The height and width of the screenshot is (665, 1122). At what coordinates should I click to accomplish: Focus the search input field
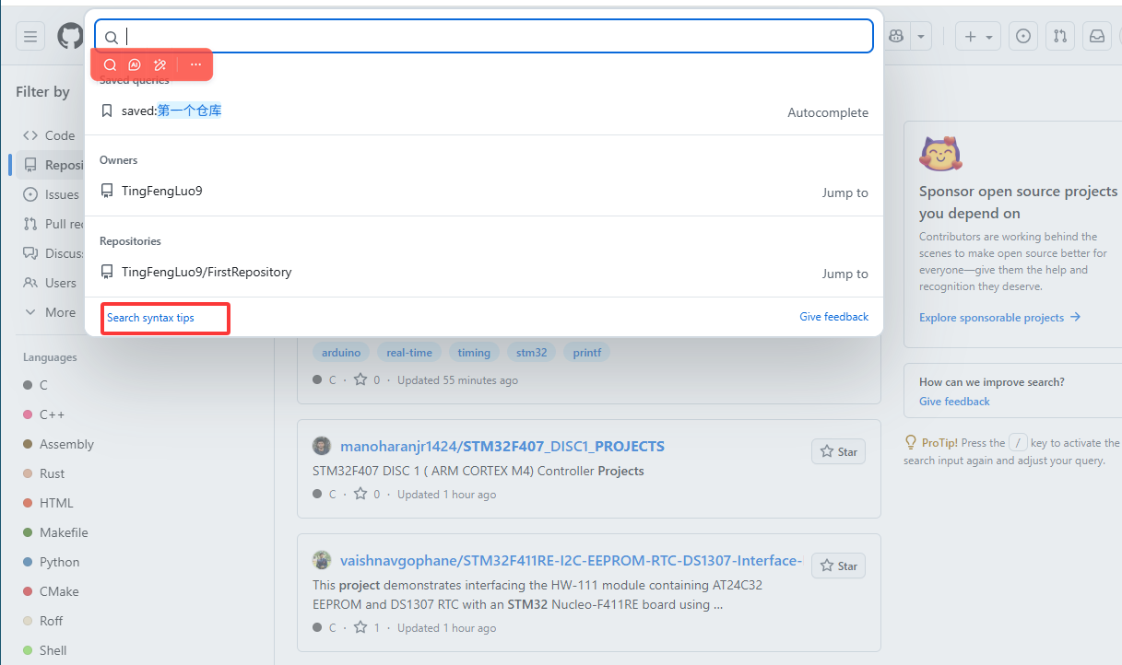click(498, 37)
